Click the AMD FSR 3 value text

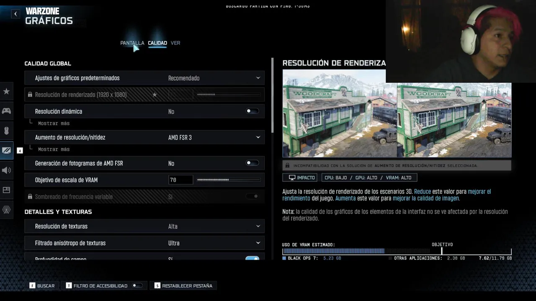[180, 138]
